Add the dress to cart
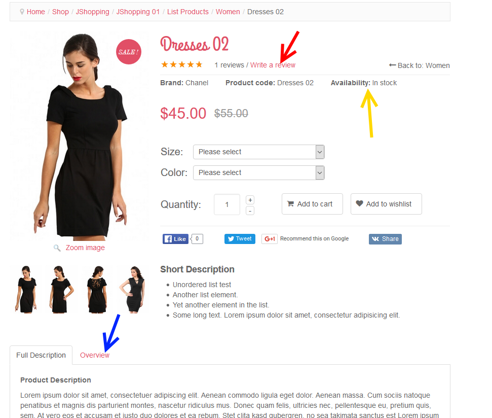 312,204
